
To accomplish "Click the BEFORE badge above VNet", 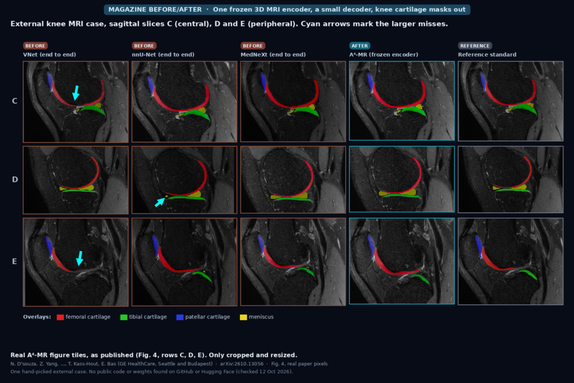I will [35, 46].
